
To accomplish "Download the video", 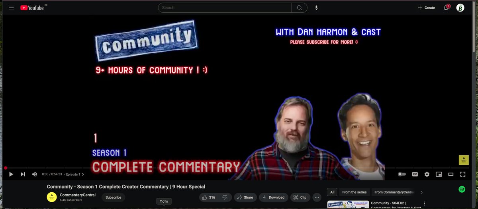I will [x=274, y=197].
